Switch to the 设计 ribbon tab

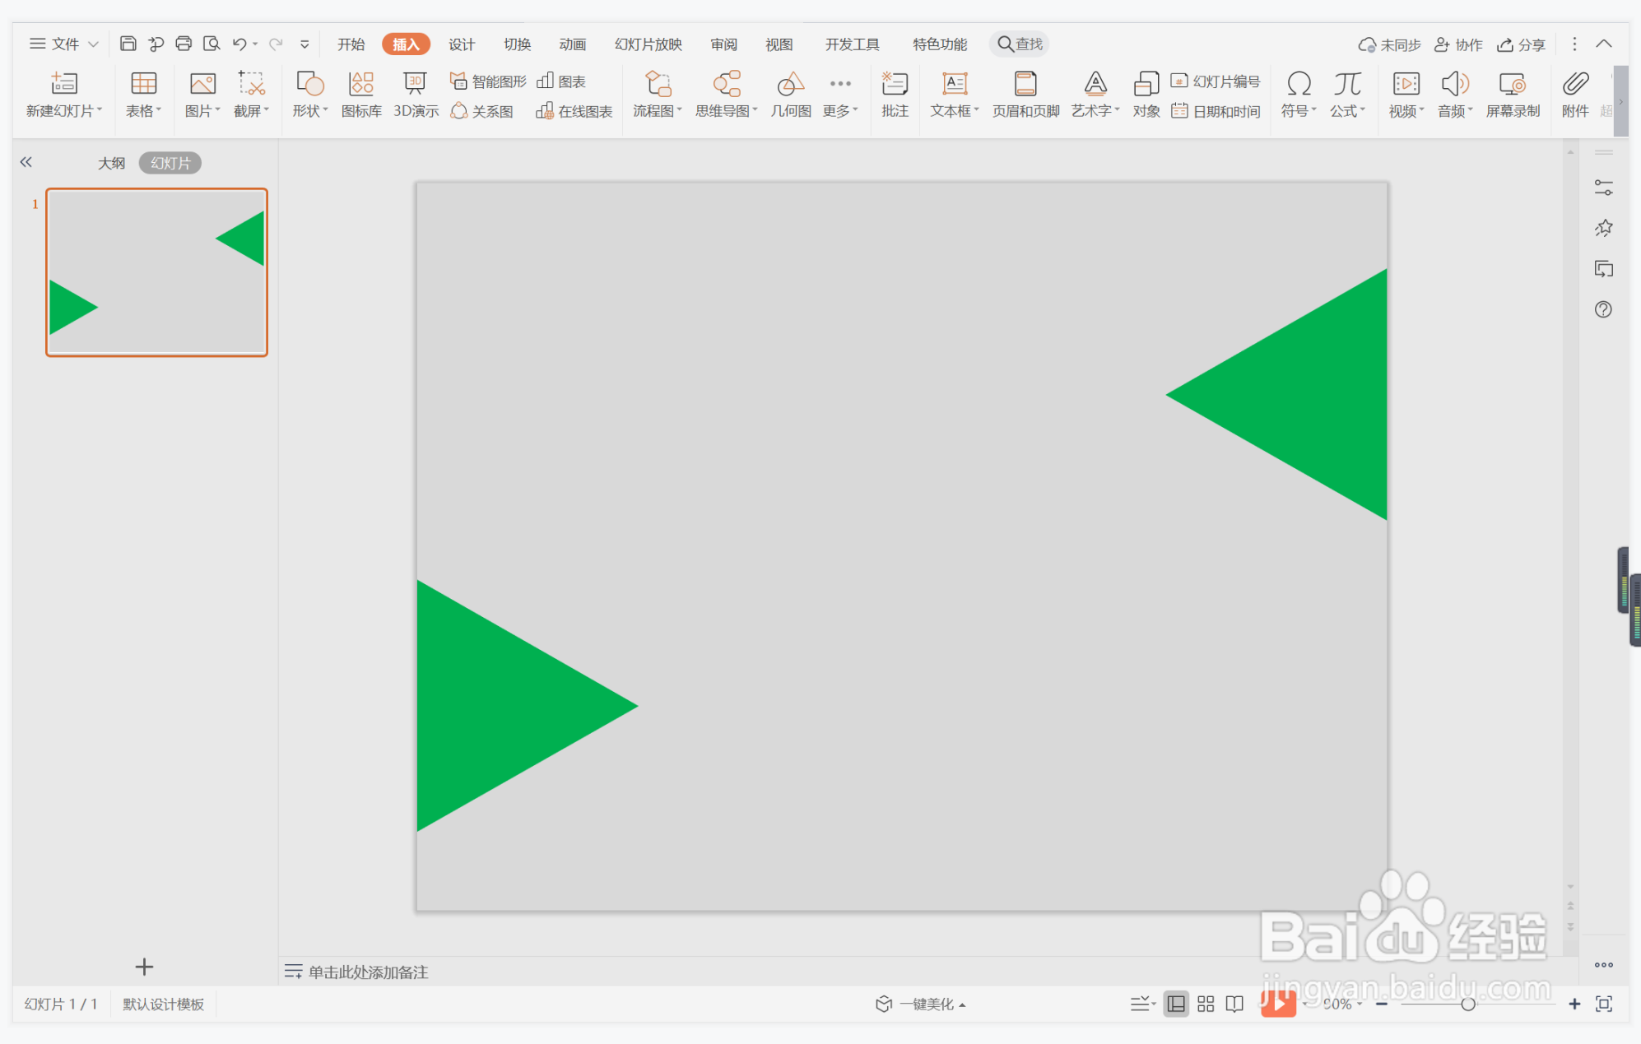click(461, 44)
